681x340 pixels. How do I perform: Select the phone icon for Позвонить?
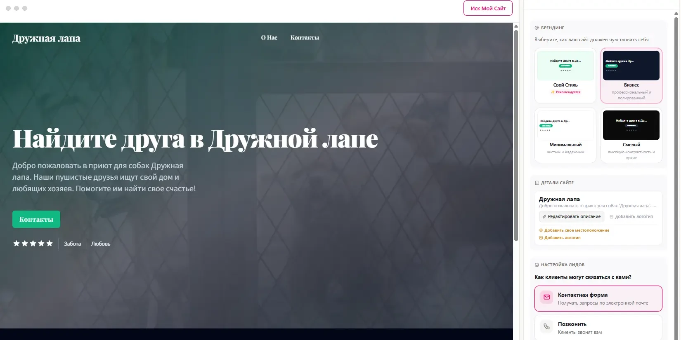pyautogui.click(x=546, y=326)
